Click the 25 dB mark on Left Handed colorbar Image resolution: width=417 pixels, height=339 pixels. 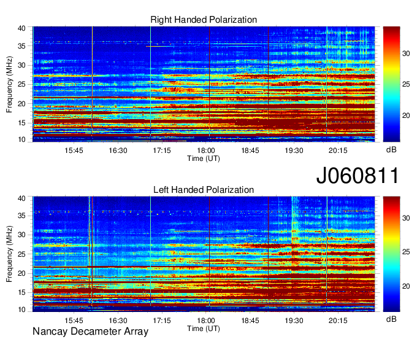[406, 252]
